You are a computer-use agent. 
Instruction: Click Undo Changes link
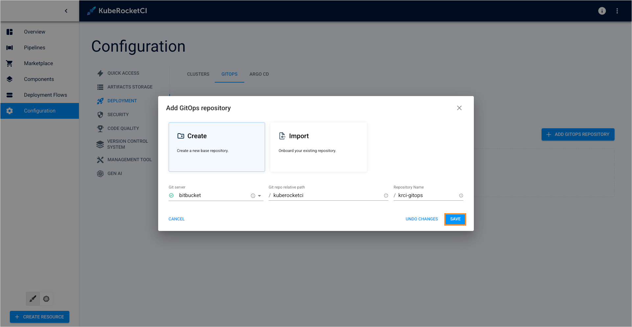click(x=422, y=219)
